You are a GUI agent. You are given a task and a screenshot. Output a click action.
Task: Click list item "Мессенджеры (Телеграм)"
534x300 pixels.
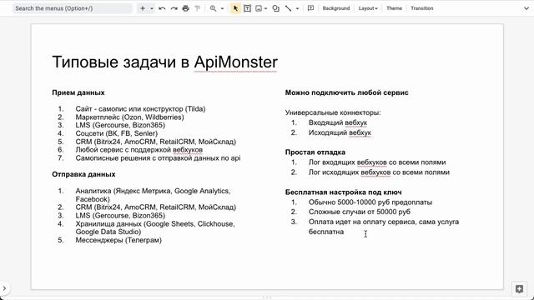coord(118,240)
